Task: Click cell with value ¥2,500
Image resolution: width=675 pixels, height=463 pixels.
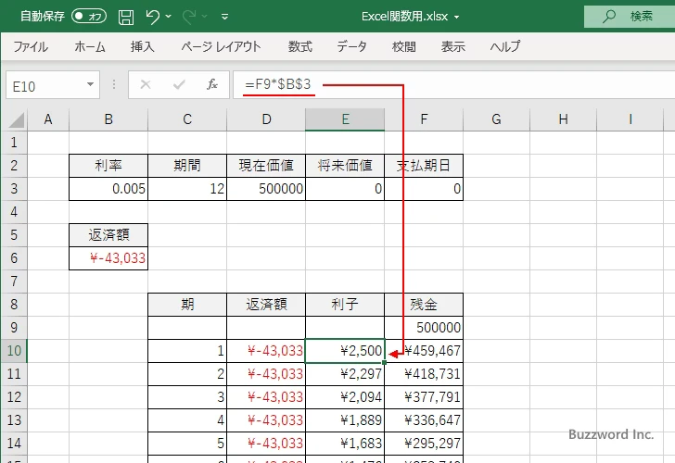Action: pyautogui.click(x=345, y=351)
